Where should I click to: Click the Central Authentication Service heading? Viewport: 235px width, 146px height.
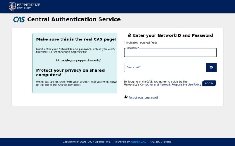click(74, 19)
